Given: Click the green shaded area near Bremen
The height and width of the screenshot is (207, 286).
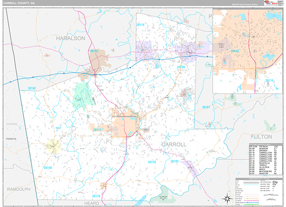Looking at the screenshot, I should tap(83, 97).
